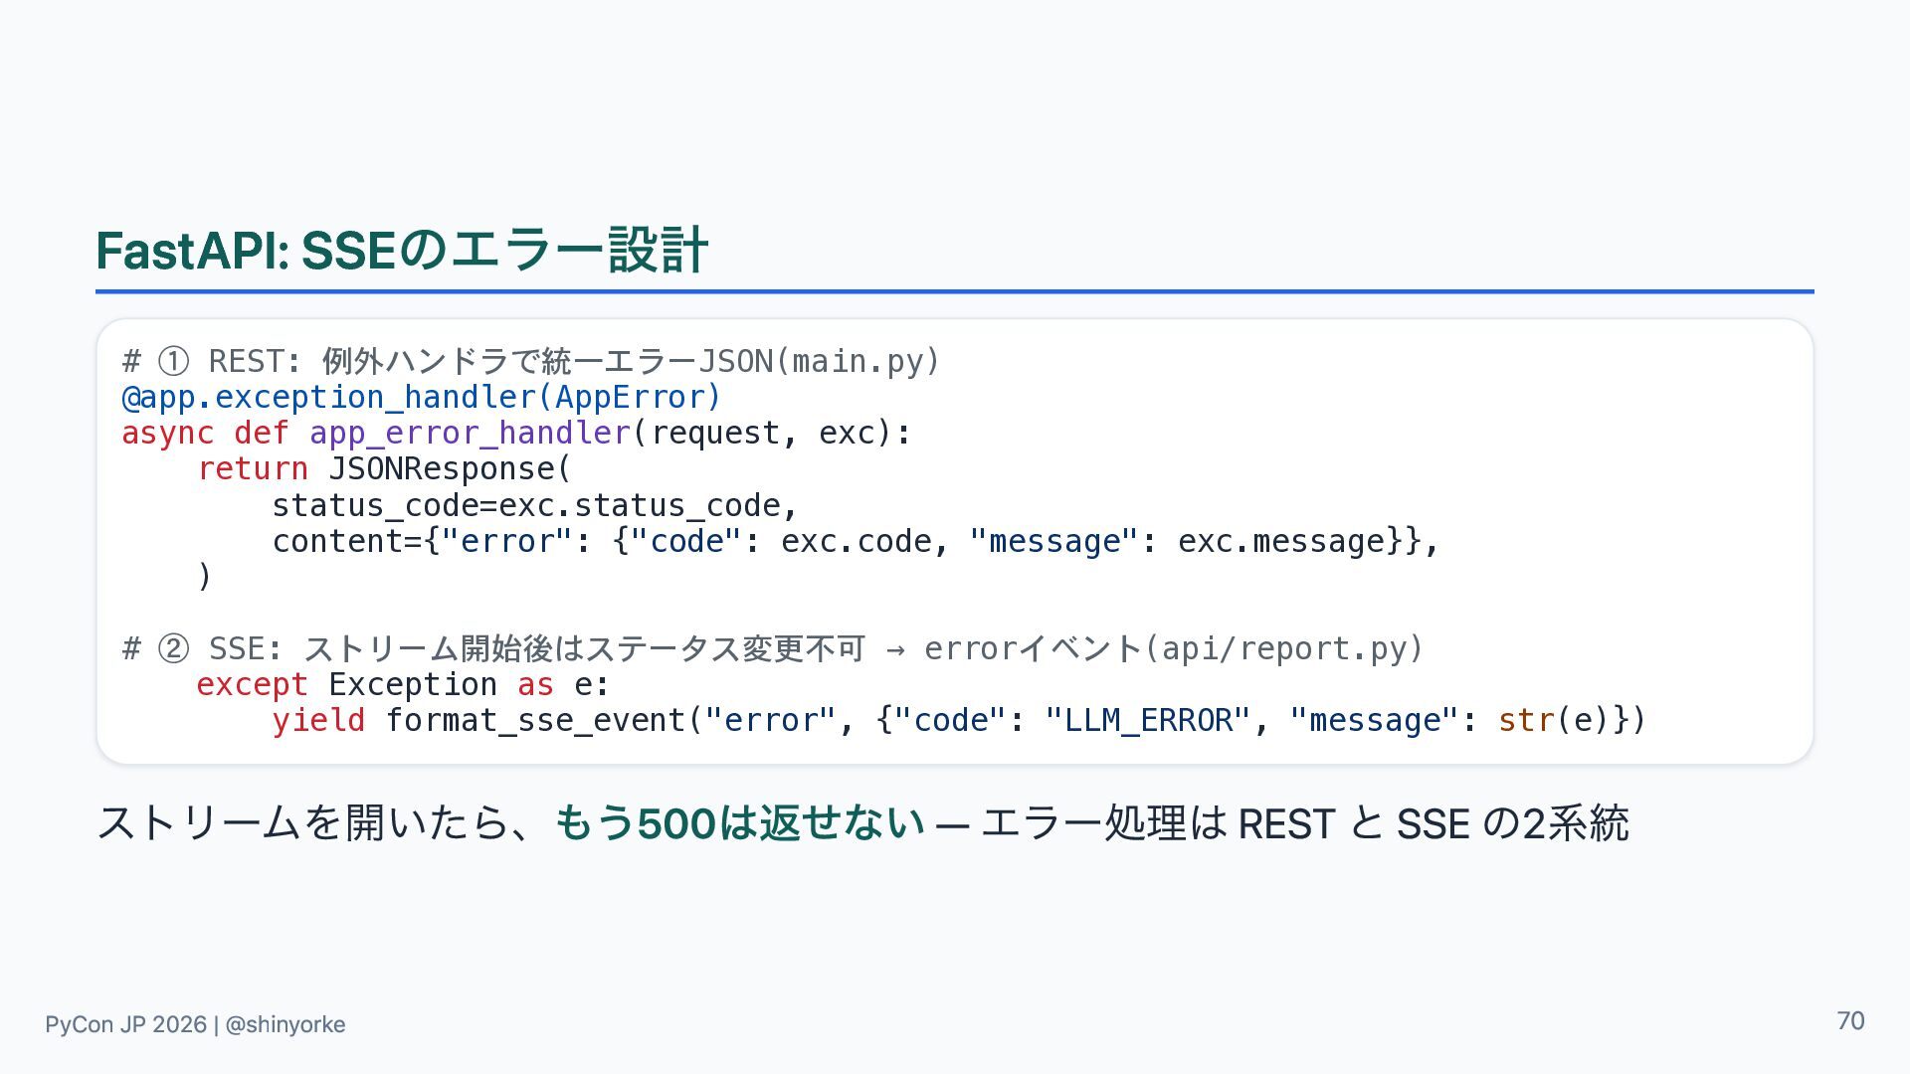Click the '# ① REST' comment line

click(531, 361)
